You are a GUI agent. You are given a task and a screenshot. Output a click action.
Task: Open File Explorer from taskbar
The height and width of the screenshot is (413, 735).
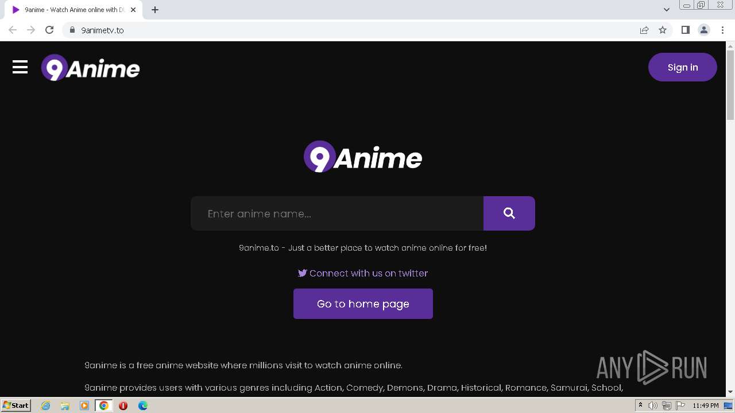point(65,406)
